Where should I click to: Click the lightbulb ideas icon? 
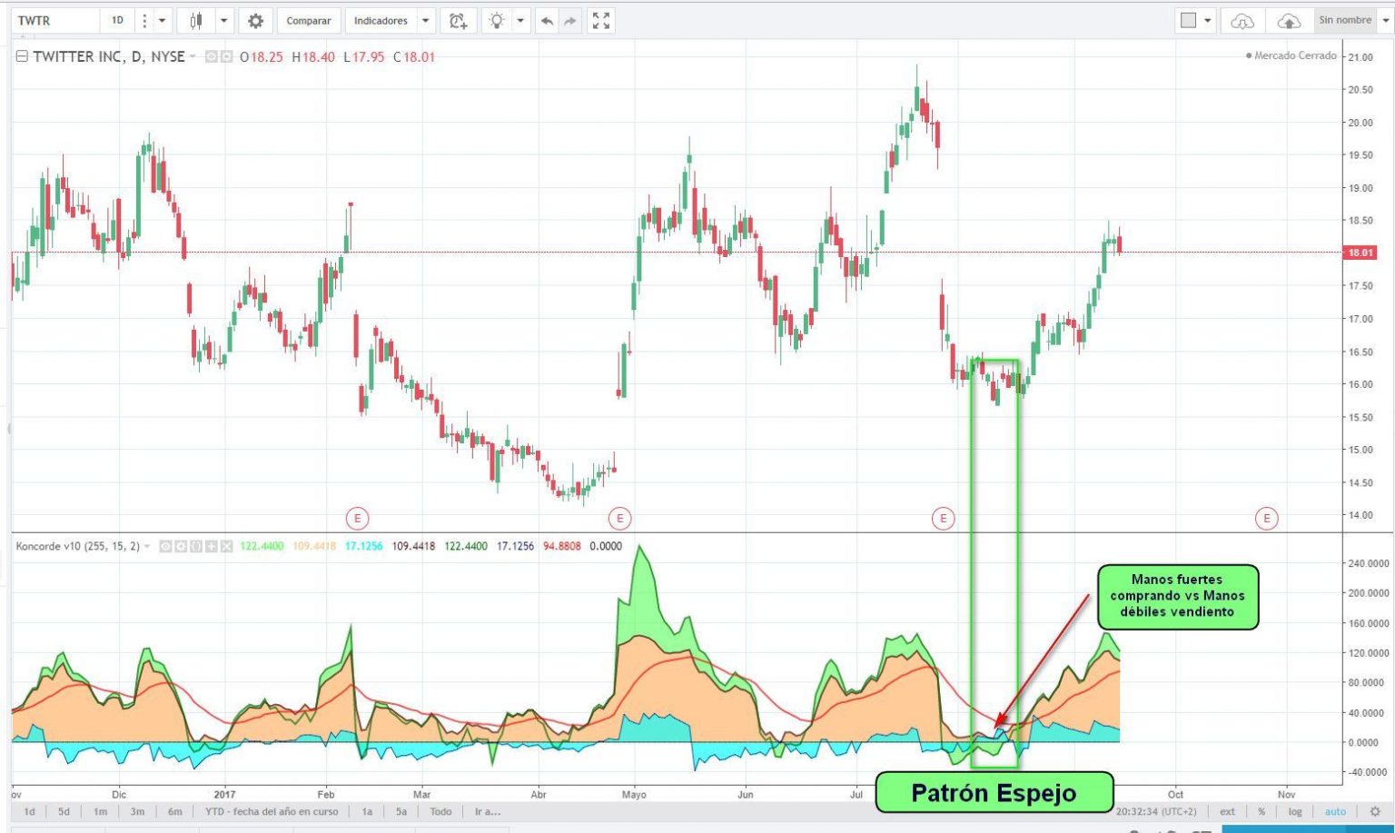(496, 21)
